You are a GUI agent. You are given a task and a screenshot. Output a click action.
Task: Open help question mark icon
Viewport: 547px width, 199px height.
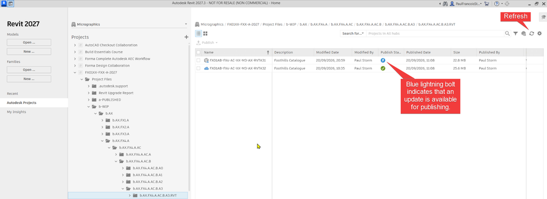pyautogui.click(x=496, y=4)
